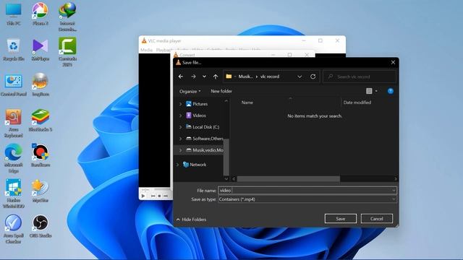Open Avro Keyboard desktop shortcut
This screenshot has width=463, height=260.
[14, 123]
